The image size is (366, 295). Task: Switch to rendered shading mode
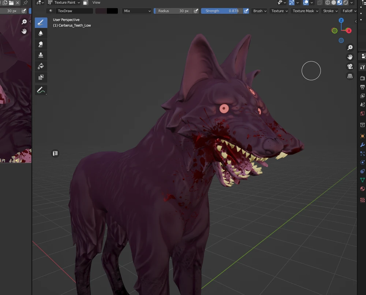click(x=346, y=3)
